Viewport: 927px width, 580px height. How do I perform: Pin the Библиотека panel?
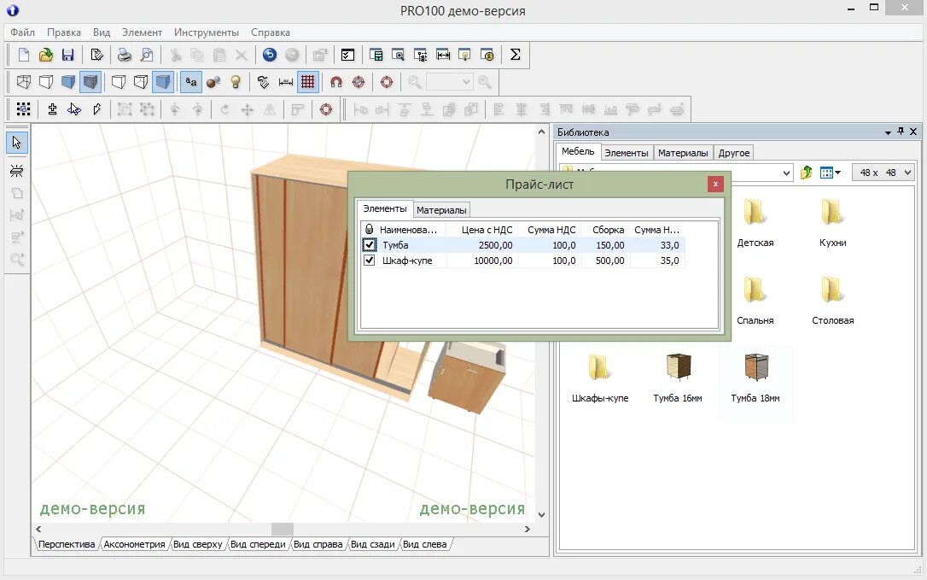point(901,132)
